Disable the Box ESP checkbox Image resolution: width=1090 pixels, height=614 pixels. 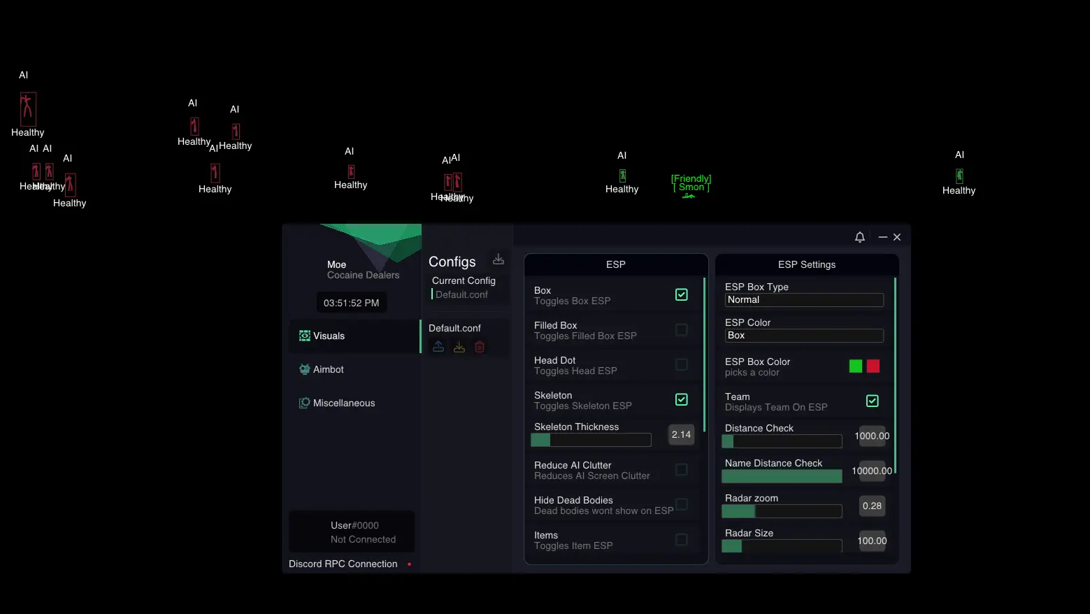coord(681,294)
